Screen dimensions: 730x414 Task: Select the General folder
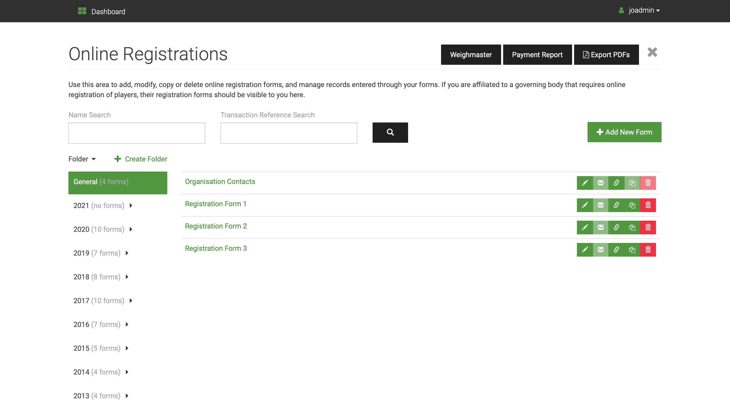[118, 183]
